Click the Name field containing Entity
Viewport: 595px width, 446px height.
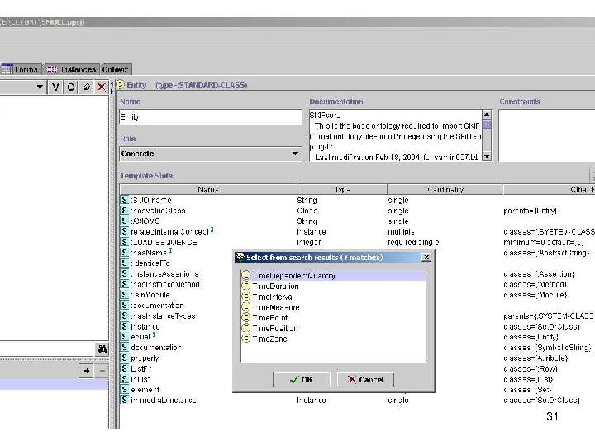tap(211, 117)
